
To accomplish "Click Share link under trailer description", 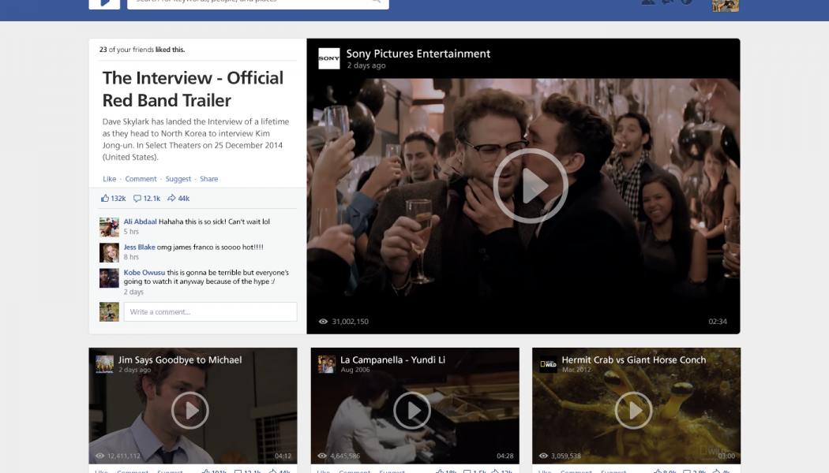I will click(208, 179).
